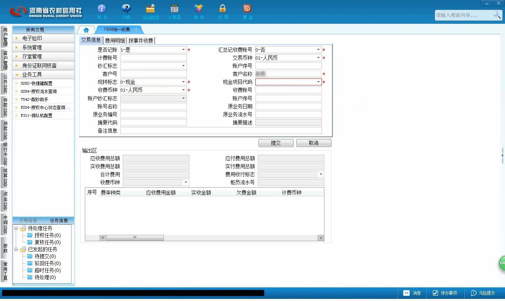Screen dimensions: 505x301
Task: Click table scrollbar left arrow
Action: pos(103,238)
